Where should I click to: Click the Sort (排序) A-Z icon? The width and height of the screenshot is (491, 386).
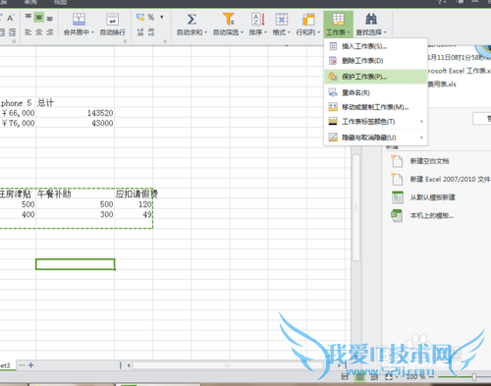[258, 20]
